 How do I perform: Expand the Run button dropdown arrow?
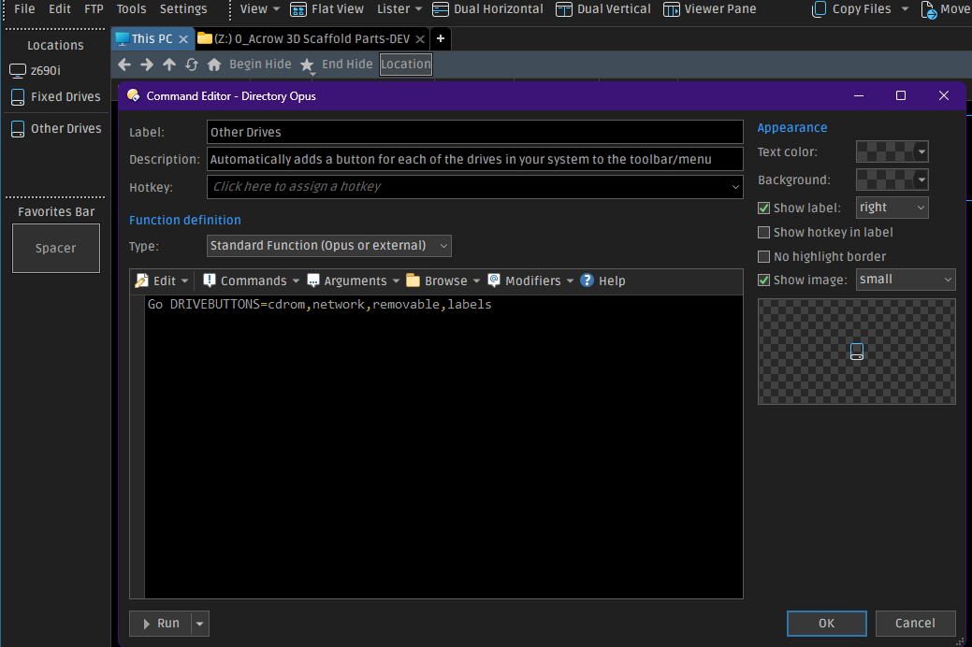click(x=199, y=624)
